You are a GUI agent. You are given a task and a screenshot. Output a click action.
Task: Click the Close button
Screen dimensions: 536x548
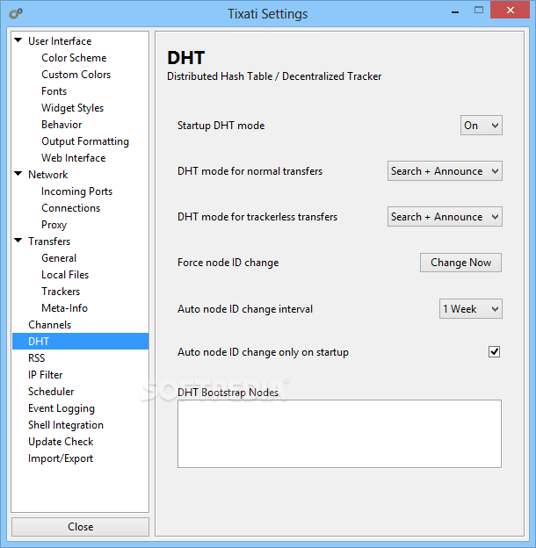tap(81, 527)
